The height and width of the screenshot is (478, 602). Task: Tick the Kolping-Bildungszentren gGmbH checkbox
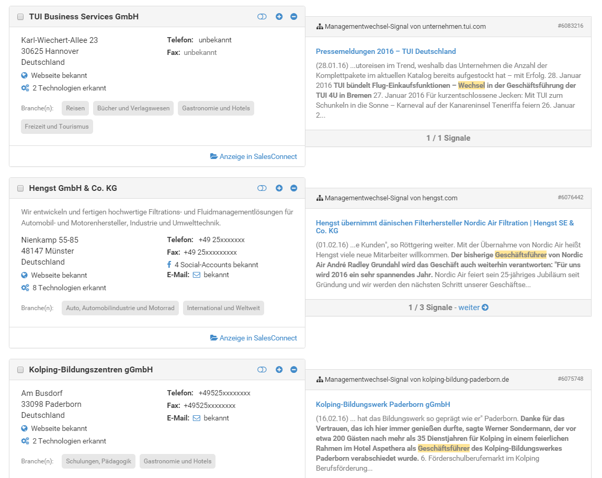tap(20, 370)
